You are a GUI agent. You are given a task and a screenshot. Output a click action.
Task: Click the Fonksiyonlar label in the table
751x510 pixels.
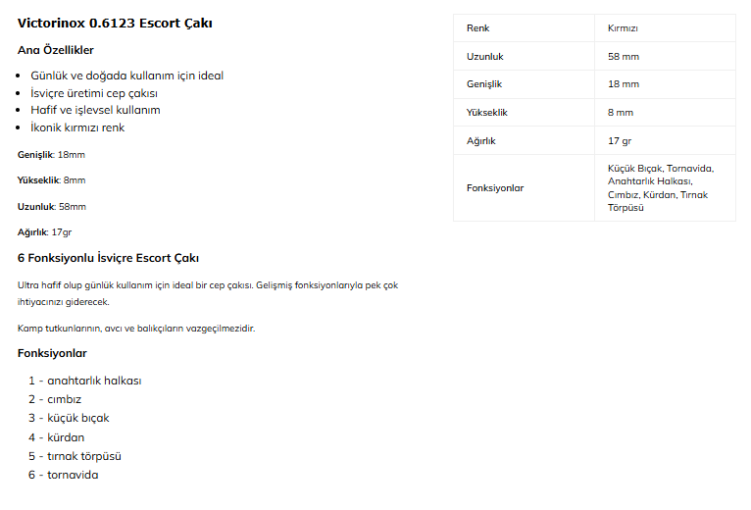click(495, 188)
